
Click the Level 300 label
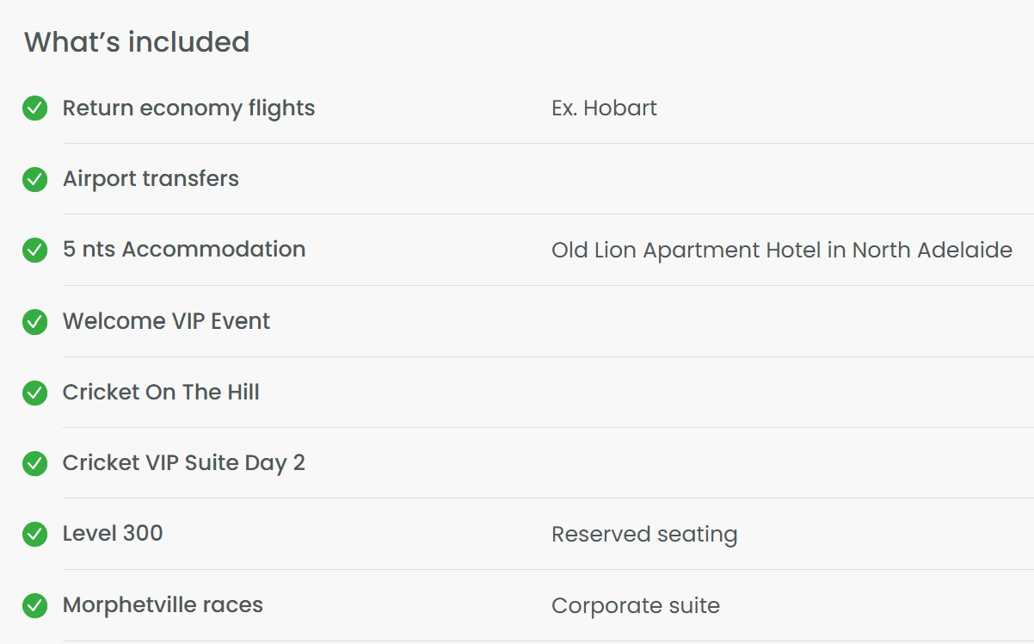pyautogui.click(x=113, y=533)
